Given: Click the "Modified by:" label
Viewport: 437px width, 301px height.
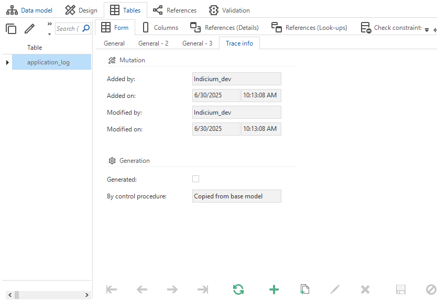Looking at the screenshot, I should [x=124, y=113].
